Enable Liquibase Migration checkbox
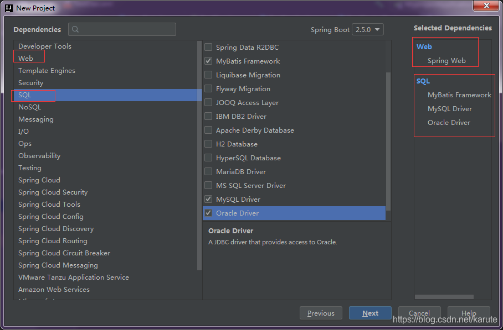Screen dimensions: 503x330 pos(208,75)
